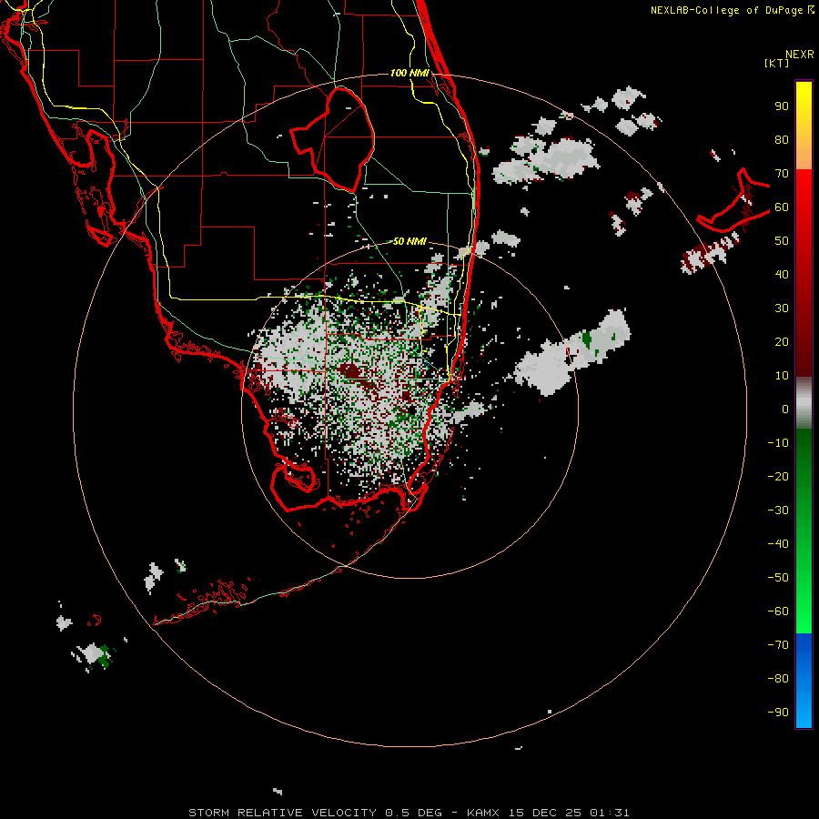This screenshot has height=819, width=819.
Task: Click the [KT] units label
Action: 776,63
